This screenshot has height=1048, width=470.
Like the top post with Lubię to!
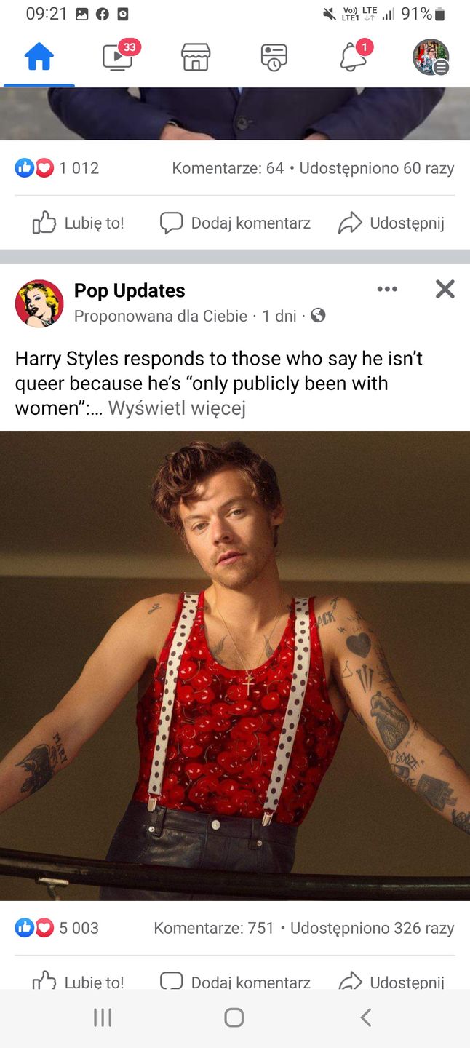tap(78, 223)
